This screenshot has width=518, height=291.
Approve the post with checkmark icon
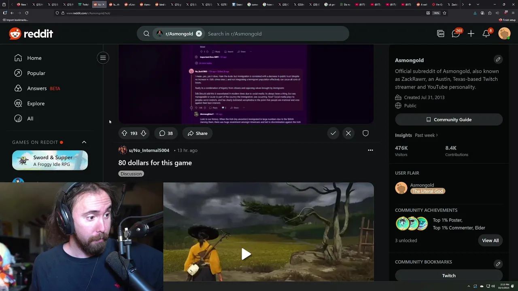[x=333, y=133]
